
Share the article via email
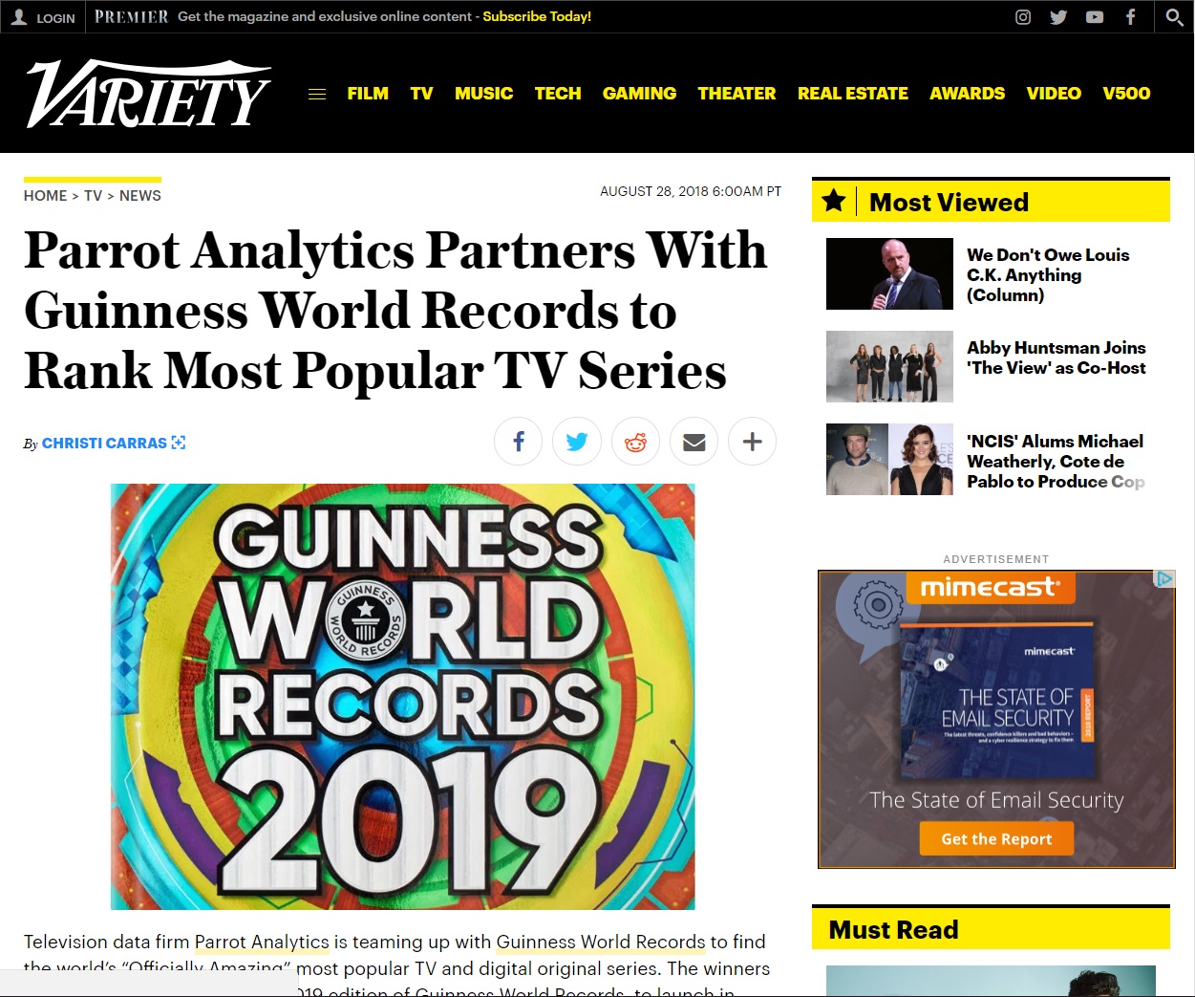[694, 441]
